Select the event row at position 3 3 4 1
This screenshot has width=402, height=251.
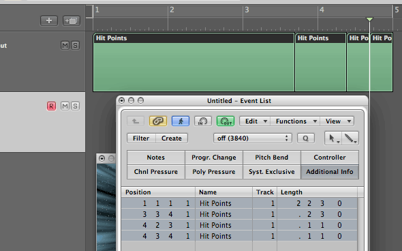click(239, 214)
